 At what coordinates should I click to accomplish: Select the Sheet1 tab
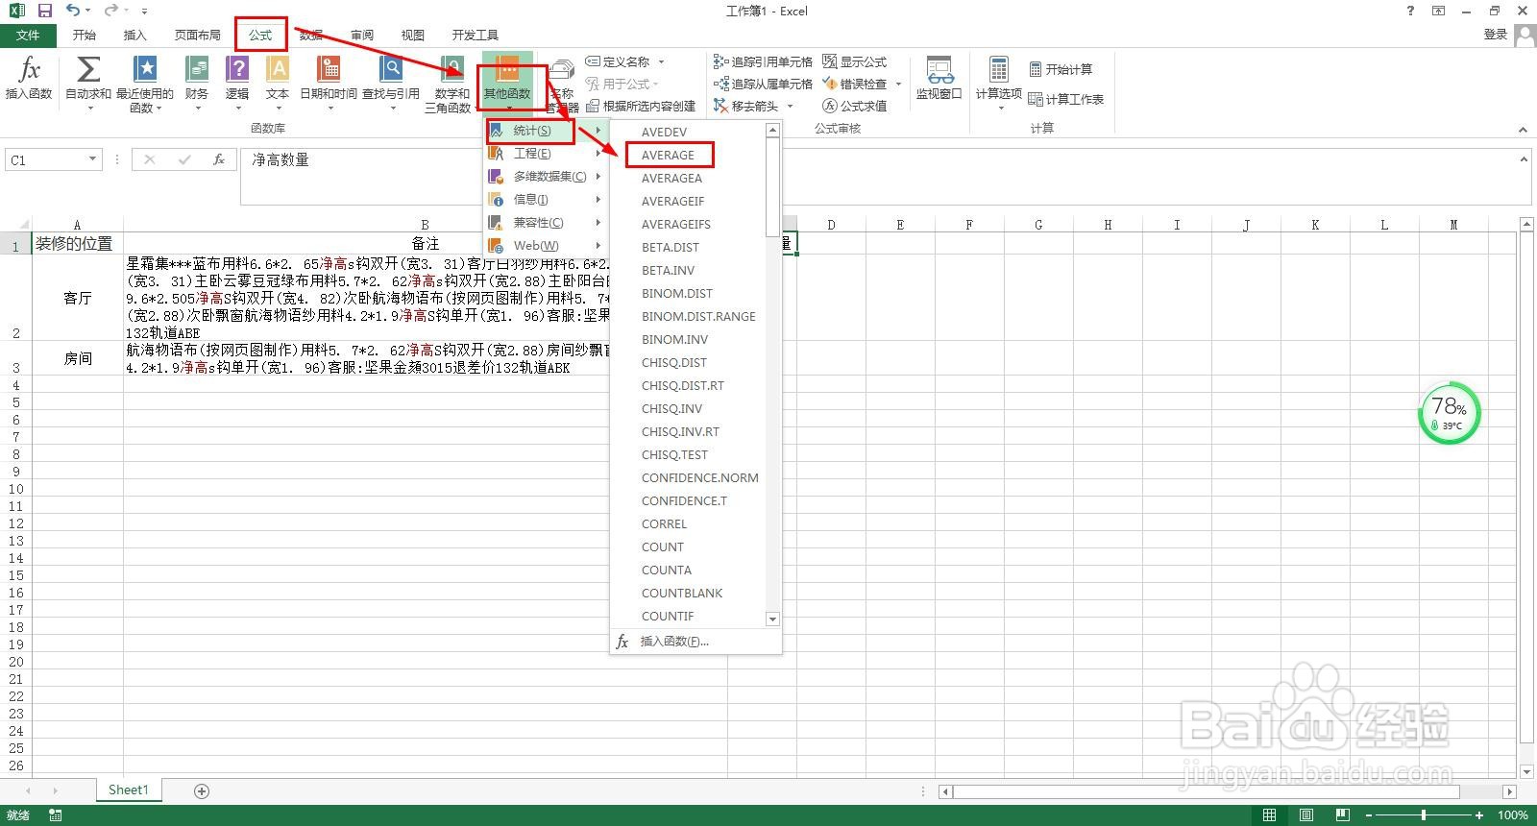(128, 790)
